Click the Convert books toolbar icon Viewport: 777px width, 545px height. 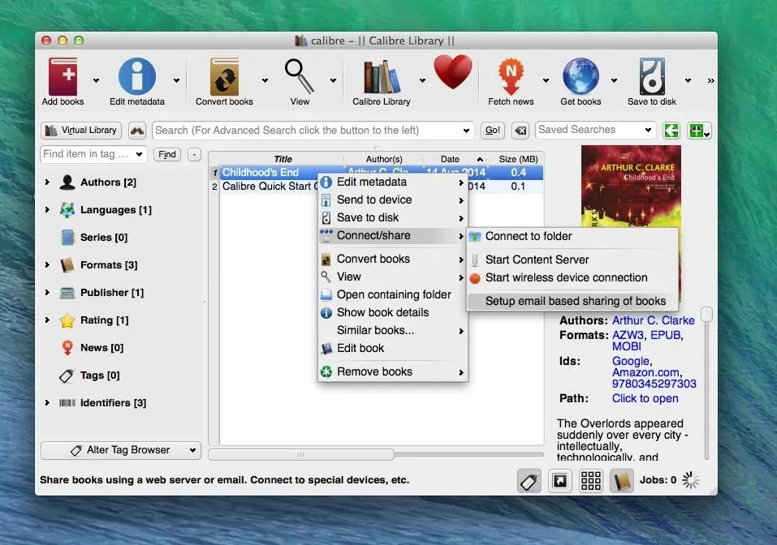pos(224,77)
